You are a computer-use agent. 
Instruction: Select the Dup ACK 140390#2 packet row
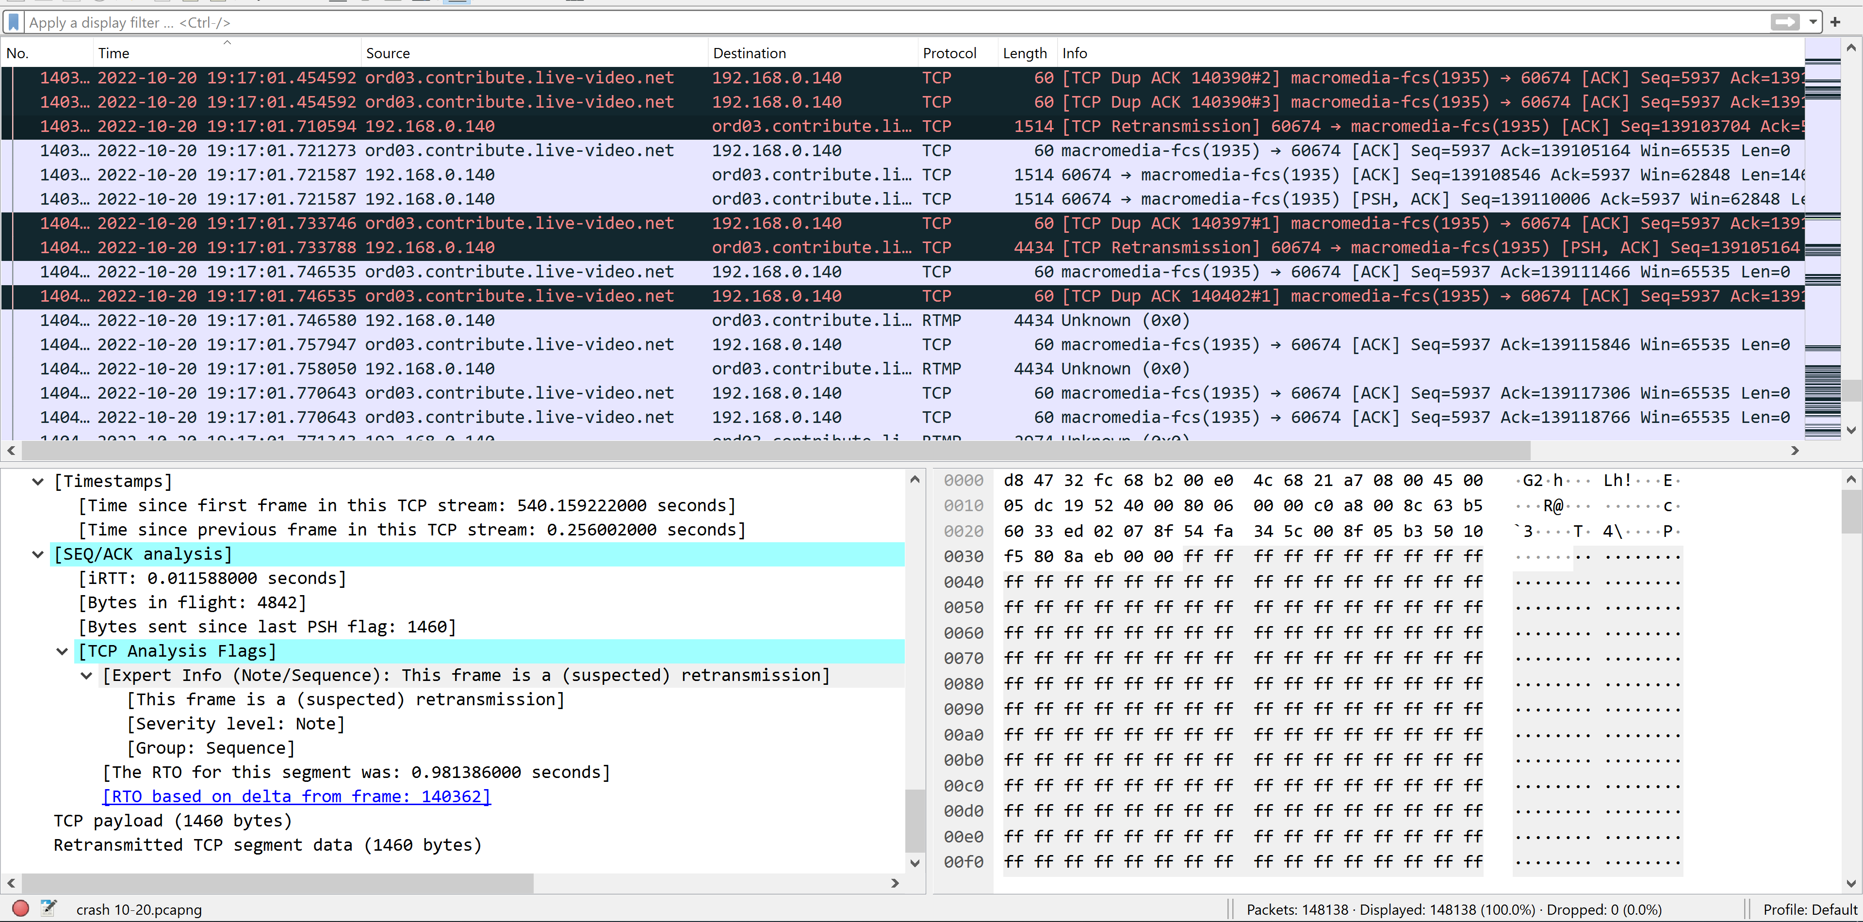pyautogui.click(x=902, y=78)
